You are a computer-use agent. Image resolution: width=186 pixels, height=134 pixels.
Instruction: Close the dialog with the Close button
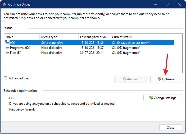(171, 128)
